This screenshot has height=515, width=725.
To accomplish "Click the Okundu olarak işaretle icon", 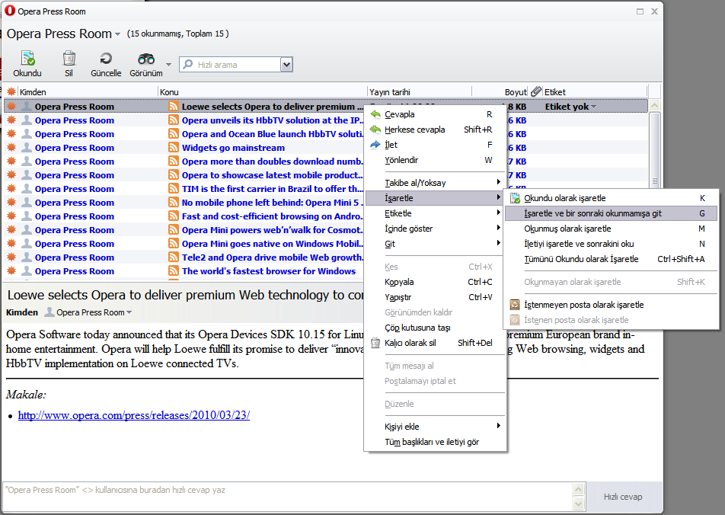I will click(515, 198).
